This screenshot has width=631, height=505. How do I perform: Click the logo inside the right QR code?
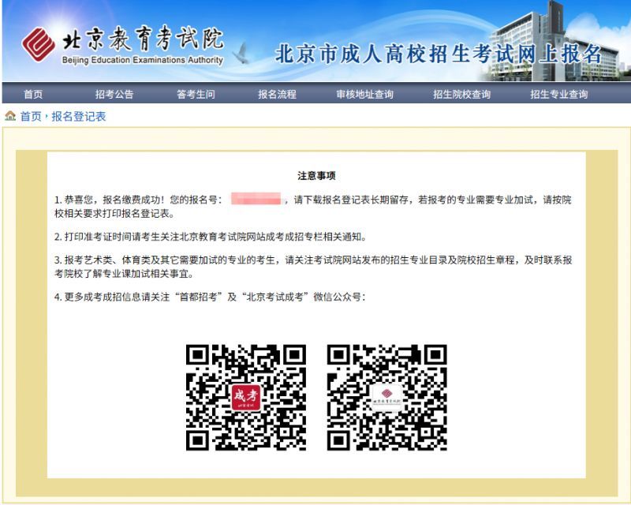click(x=386, y=397)
